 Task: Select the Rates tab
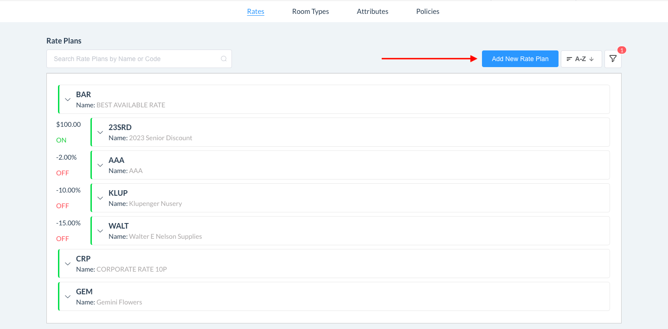256,12
